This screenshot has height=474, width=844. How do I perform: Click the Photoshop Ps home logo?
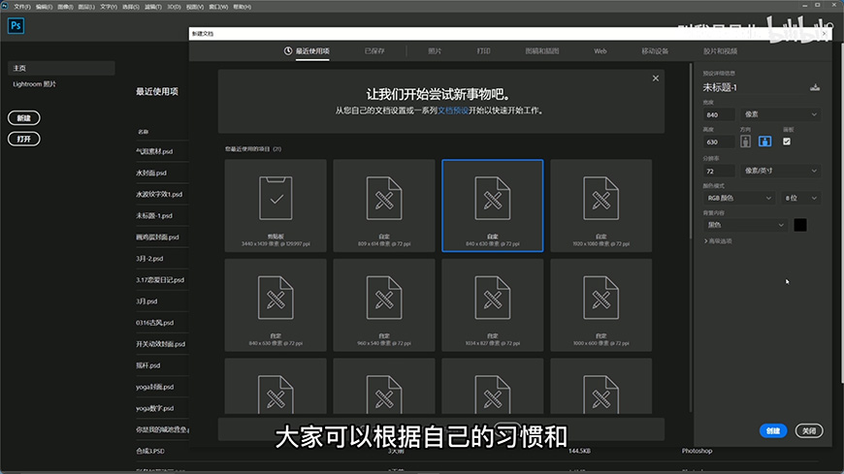16,25
